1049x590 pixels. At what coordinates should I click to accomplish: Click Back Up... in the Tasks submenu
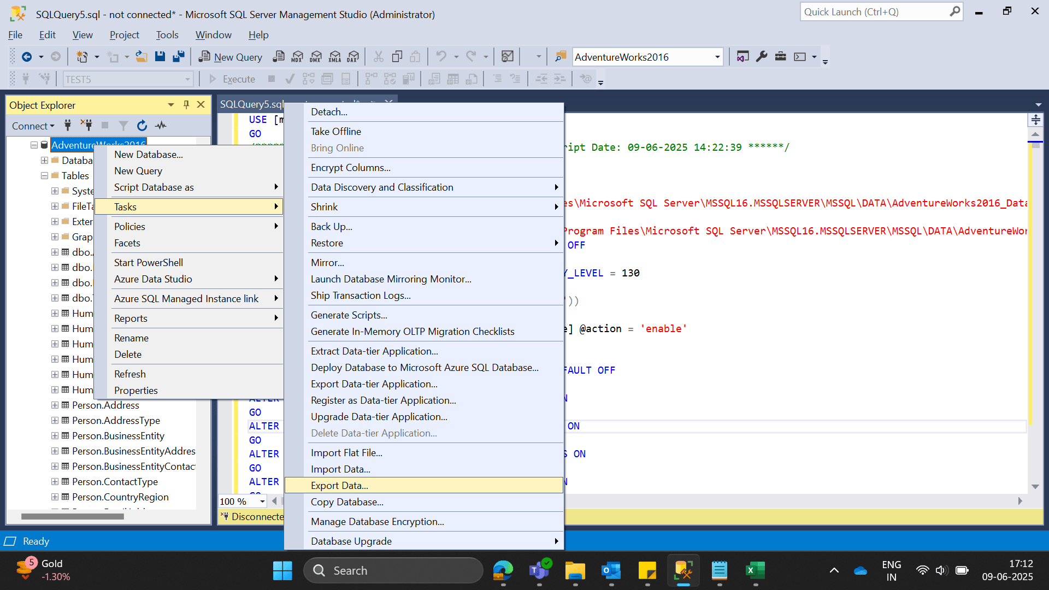331,227
